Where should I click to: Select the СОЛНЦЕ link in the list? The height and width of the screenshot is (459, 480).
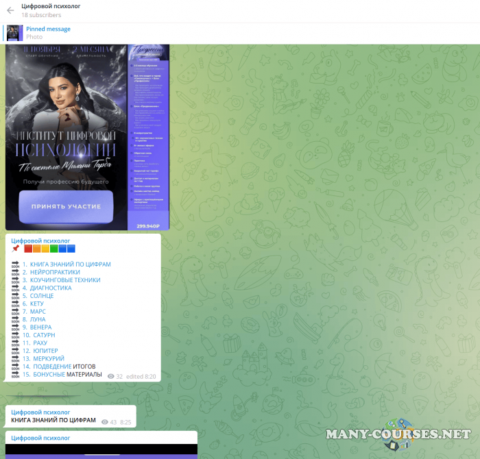click(x=42, y=296)
